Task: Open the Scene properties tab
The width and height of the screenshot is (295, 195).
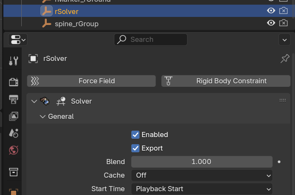Action: click(14, 133)
